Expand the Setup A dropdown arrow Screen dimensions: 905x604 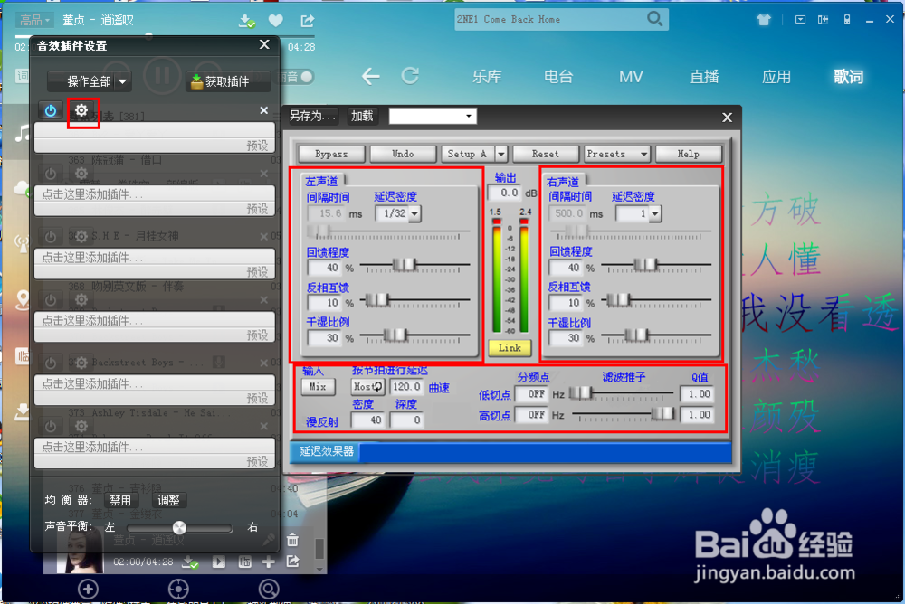tap(501, 154)
